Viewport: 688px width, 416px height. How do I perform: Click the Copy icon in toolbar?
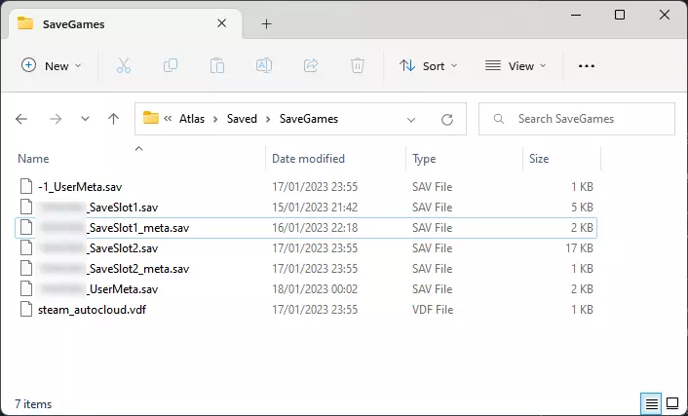[171, 66]
